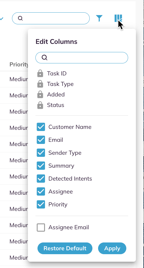
Task: Uncheck the Email column checkbox
Action: (x=41, y=140)
